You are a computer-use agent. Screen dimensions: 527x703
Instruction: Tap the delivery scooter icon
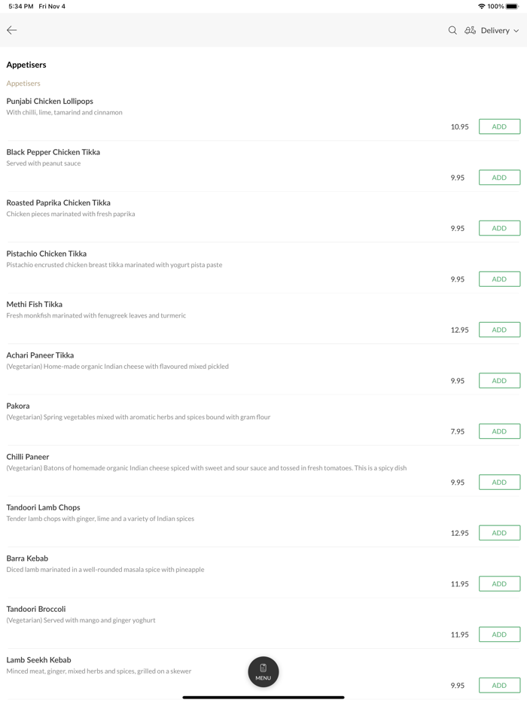470,31
